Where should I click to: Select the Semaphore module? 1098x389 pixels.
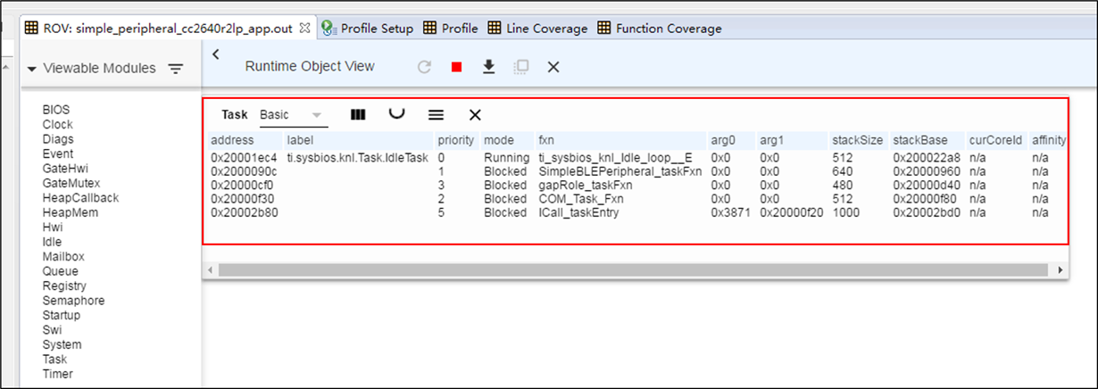pyautogui.click(x=73, y=301)
